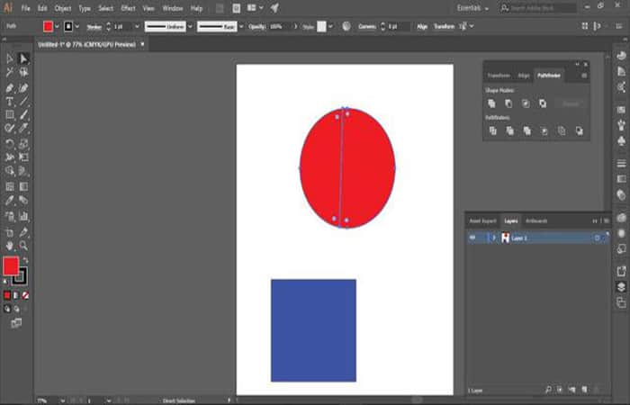Open the Layers panel dock icon
Viewport: 630px width, 405px height.
(621, 287)
